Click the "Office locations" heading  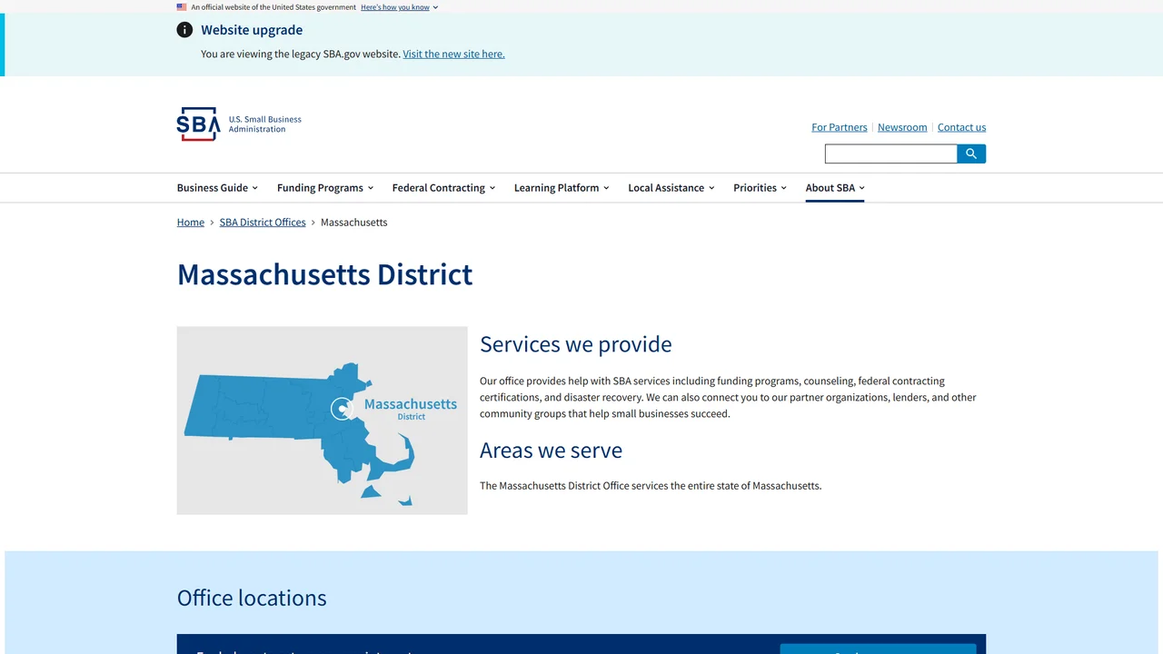point(252,598)
